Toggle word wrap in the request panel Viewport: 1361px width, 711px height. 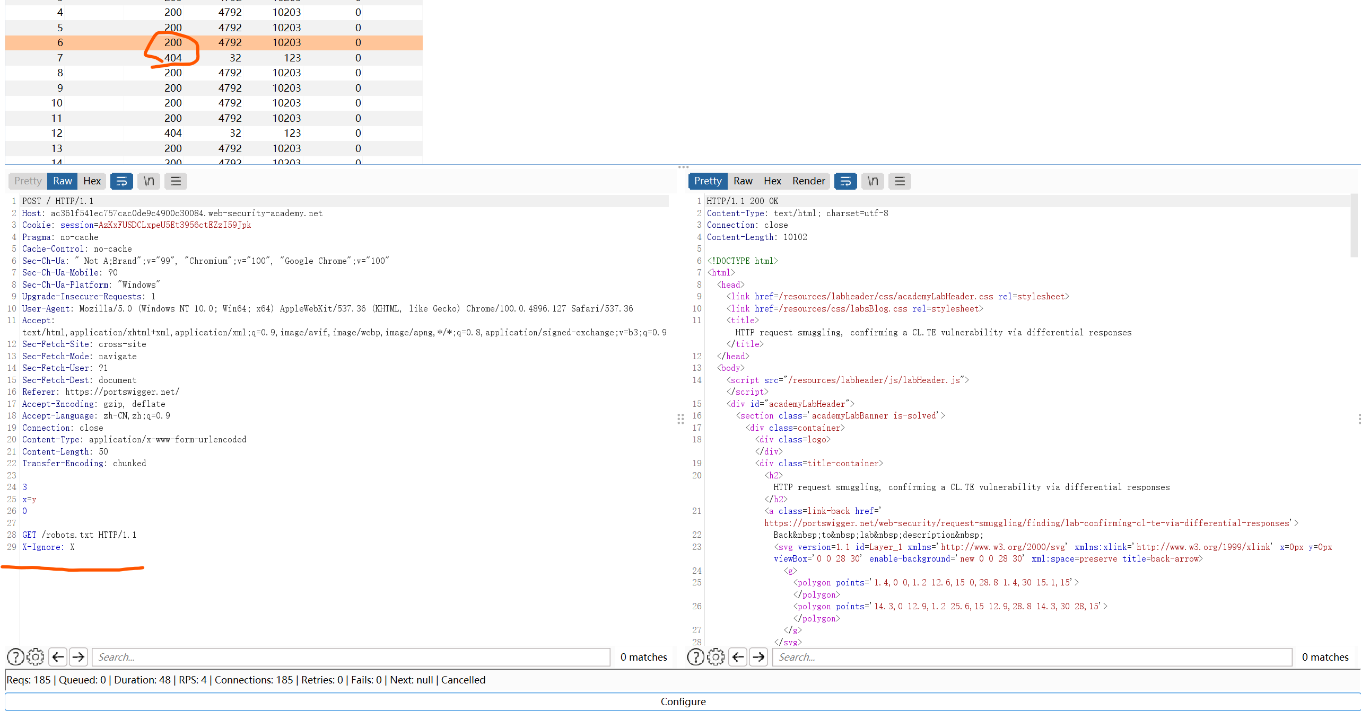(x=121, y=181)
